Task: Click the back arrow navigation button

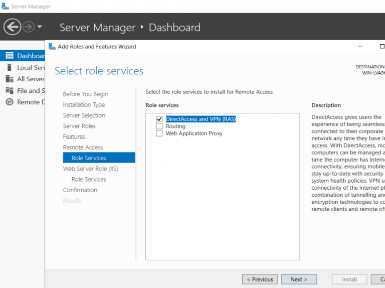Action: [x=12, y=27]
